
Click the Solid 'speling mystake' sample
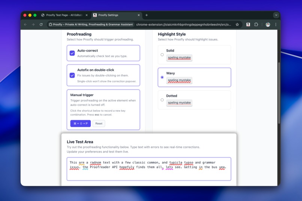179,58
